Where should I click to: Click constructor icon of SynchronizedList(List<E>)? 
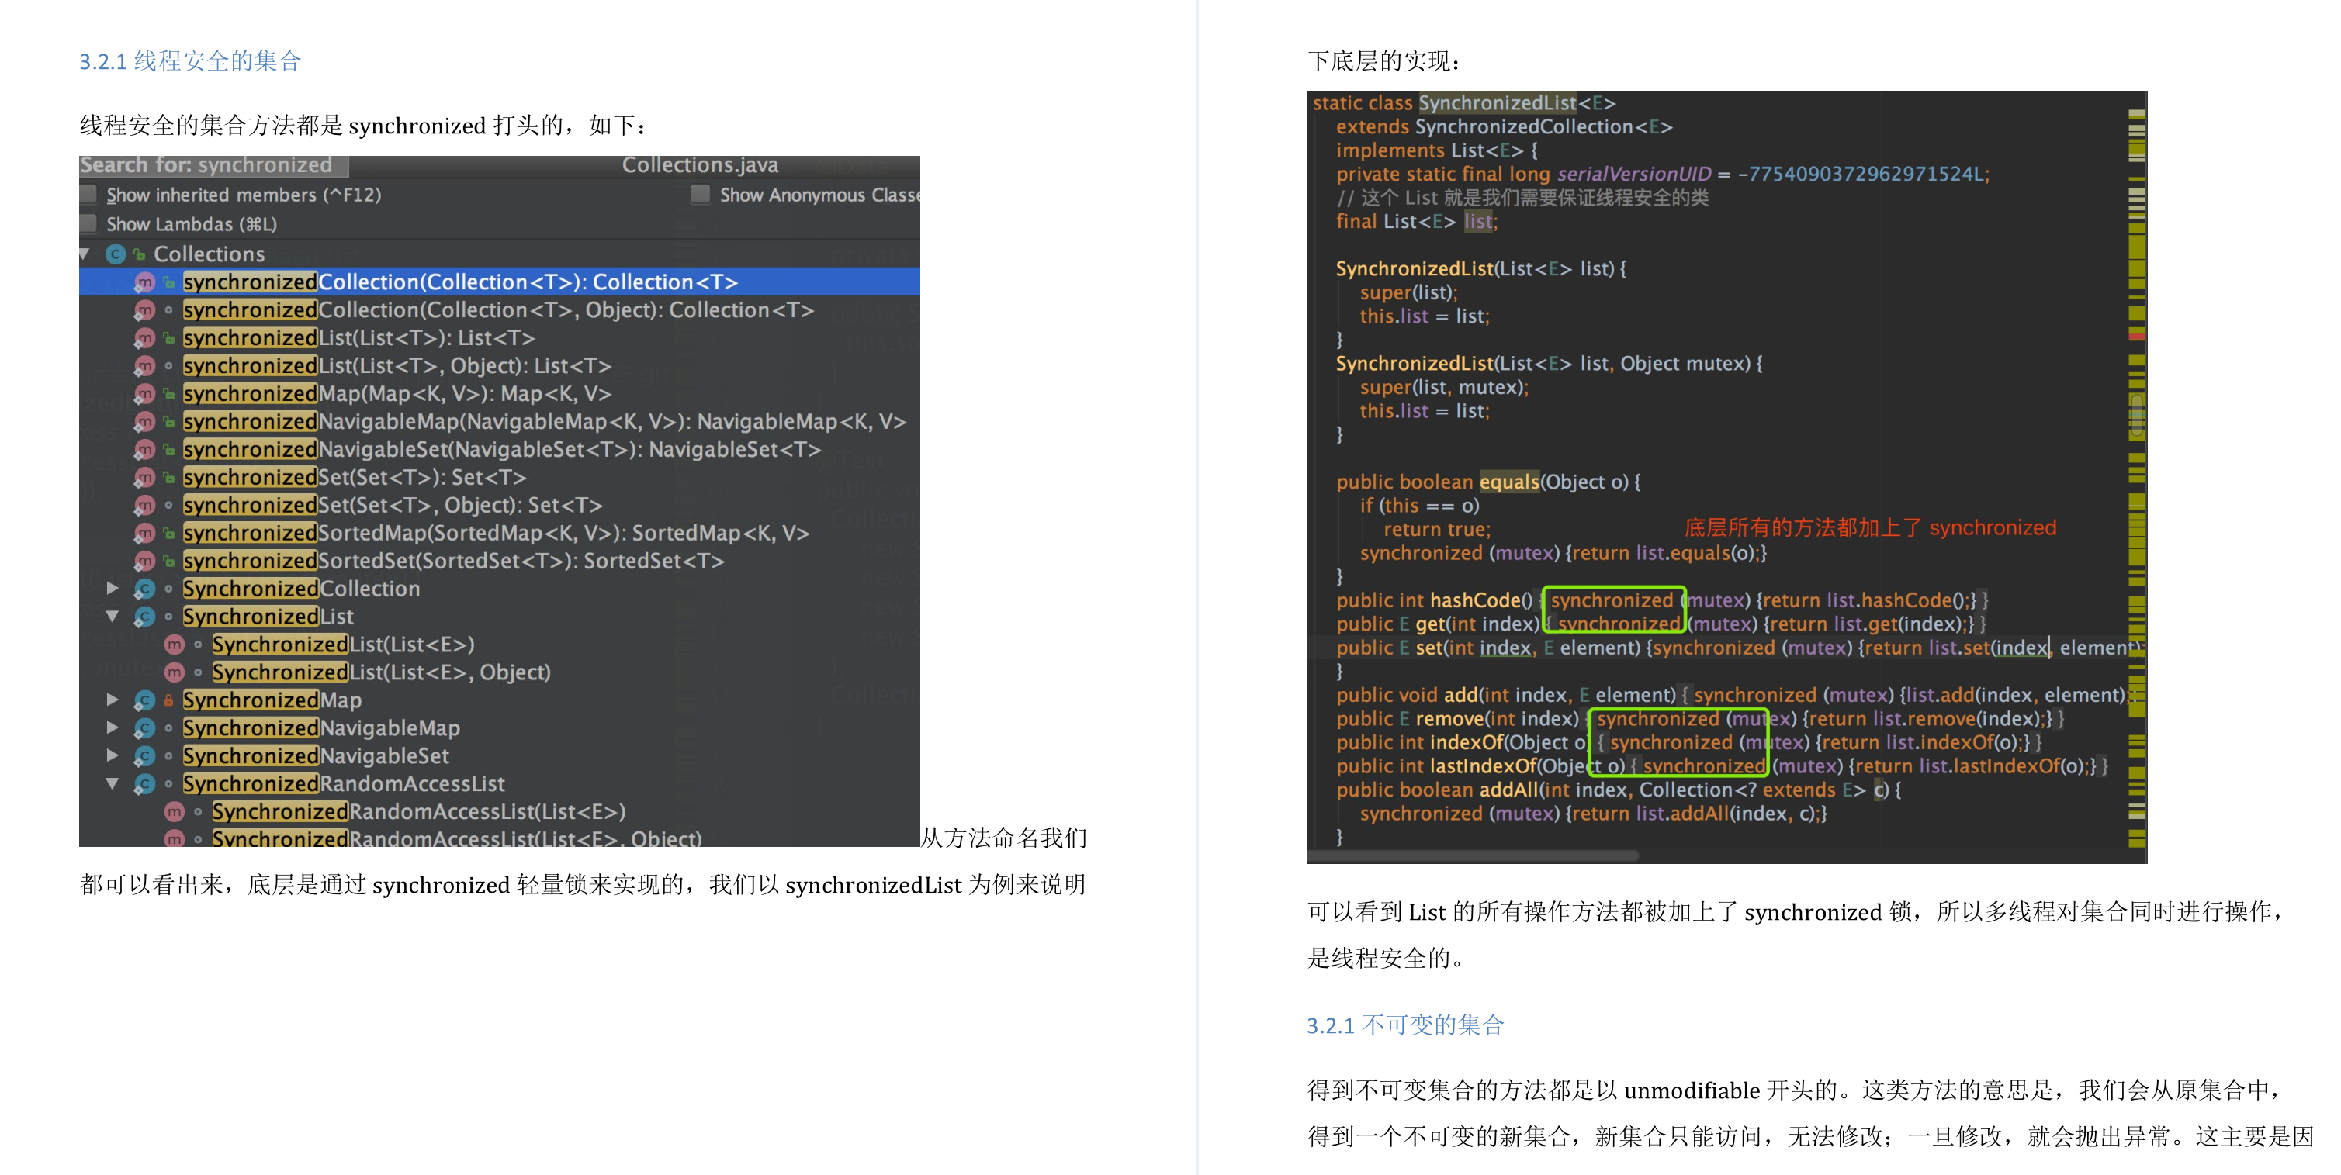tap(175, 645)
